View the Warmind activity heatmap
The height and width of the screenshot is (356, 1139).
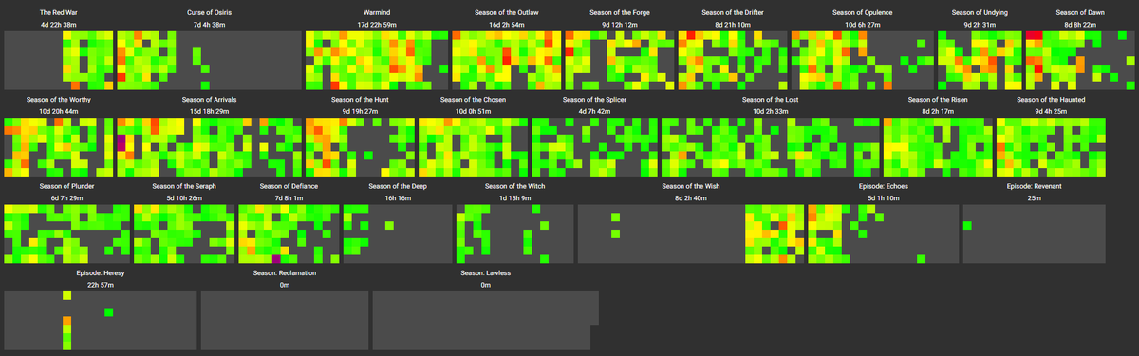tap(377, 61)
